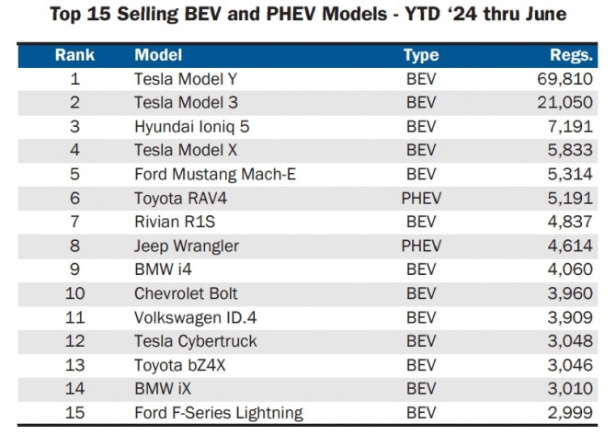Click the Rank column header
Image resolution: width=616 pixels, height=435 pixels.
pyautogui.click(x=74, y=54)
